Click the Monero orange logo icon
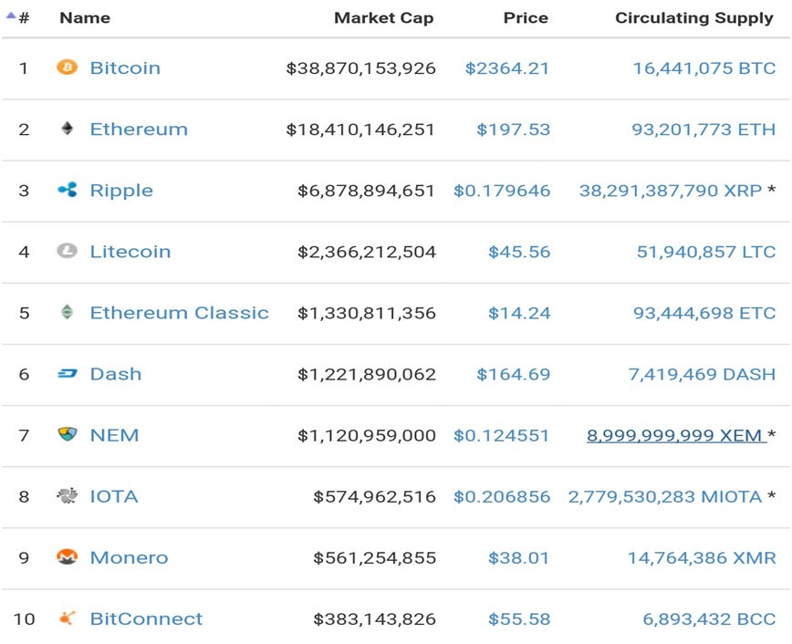 67,556
